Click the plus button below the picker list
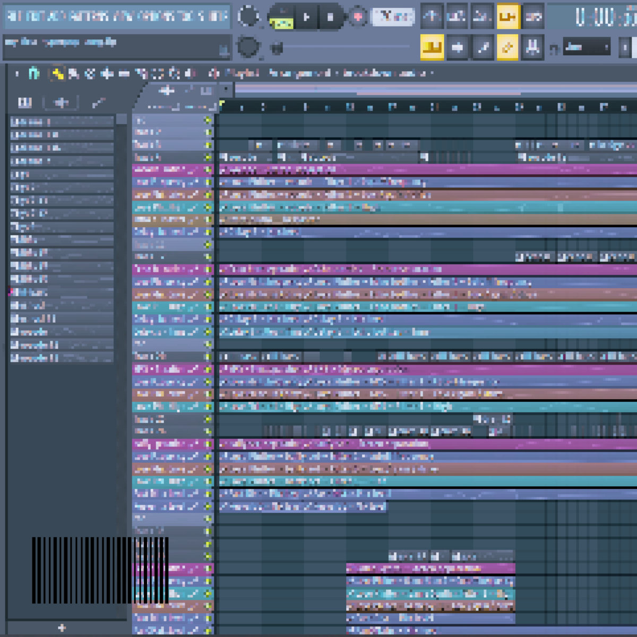Viewport: 637px width, 637px height. [62, 628]
